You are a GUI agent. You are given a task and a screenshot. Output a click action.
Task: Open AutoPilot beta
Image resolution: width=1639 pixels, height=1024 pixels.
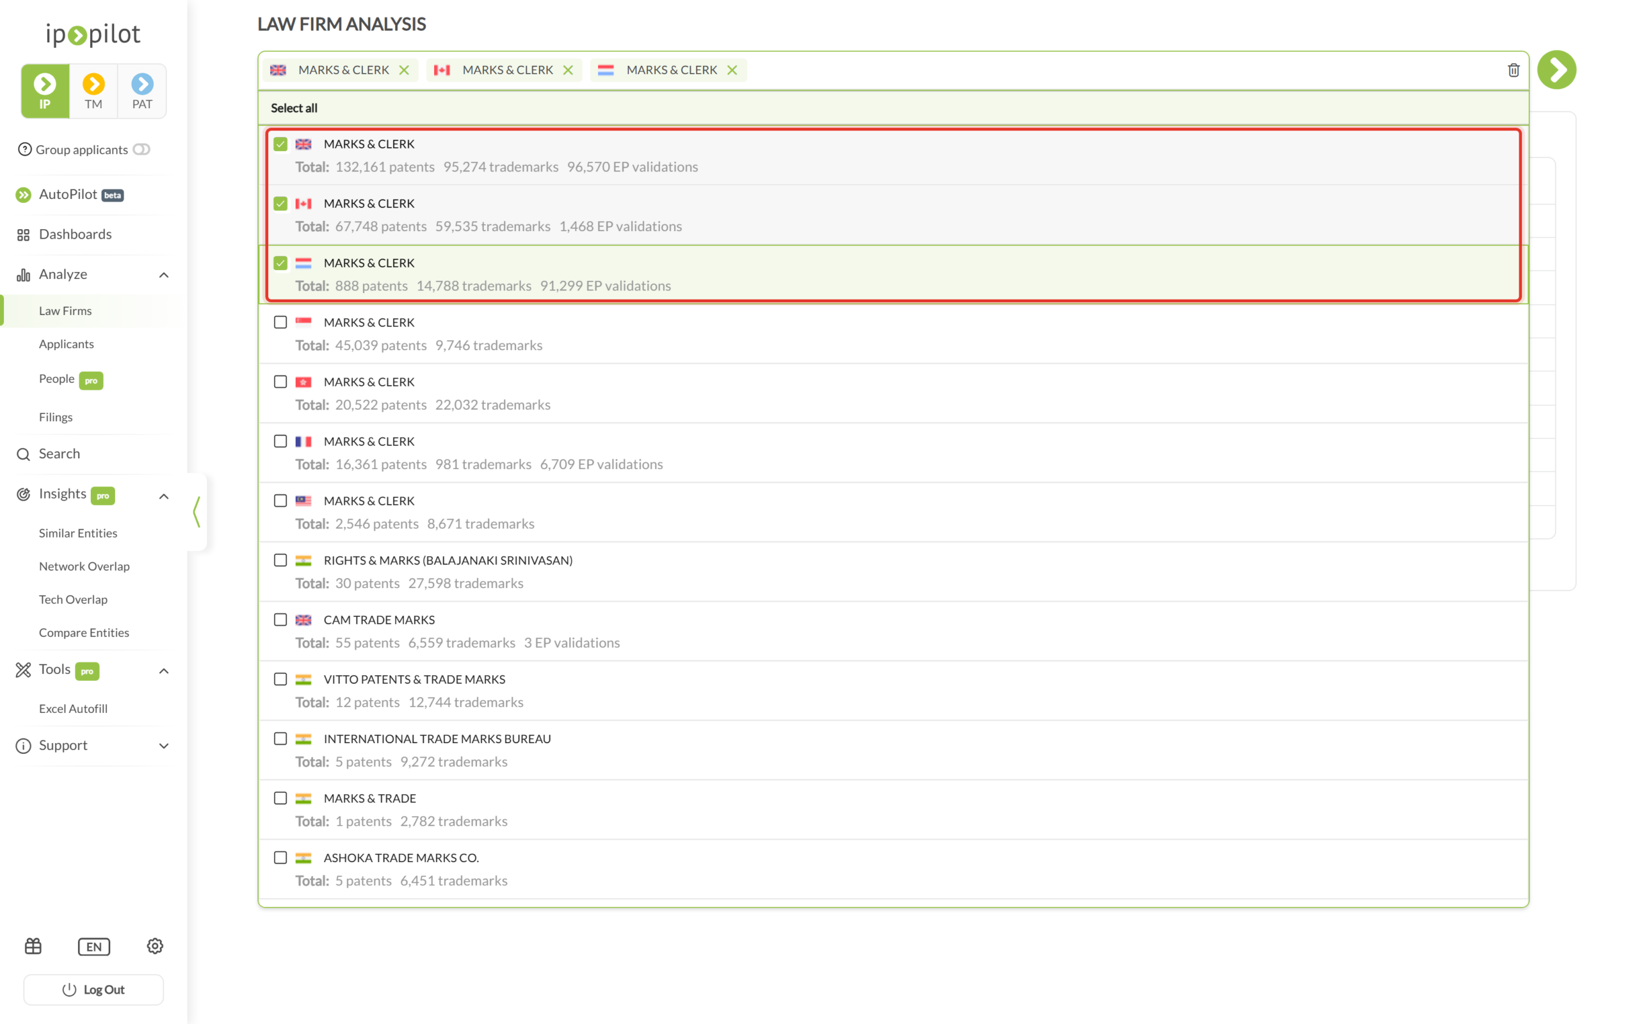click(81, 195)
